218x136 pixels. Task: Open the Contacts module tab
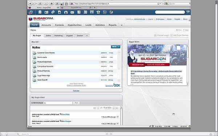[59, 25]
